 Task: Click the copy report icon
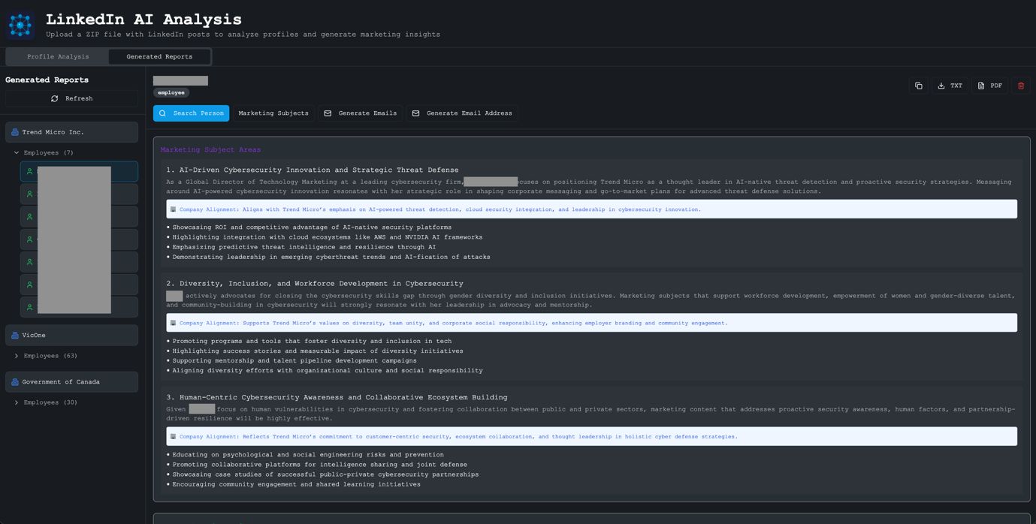pyautogui.click(x=918, y=86)
